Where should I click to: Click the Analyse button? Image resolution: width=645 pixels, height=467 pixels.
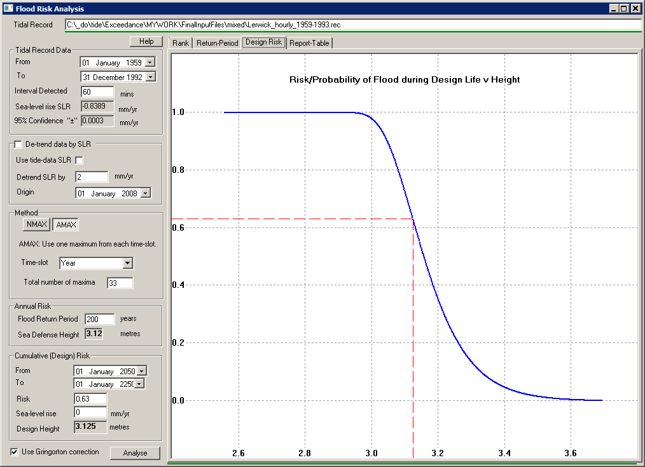[135, 452]
